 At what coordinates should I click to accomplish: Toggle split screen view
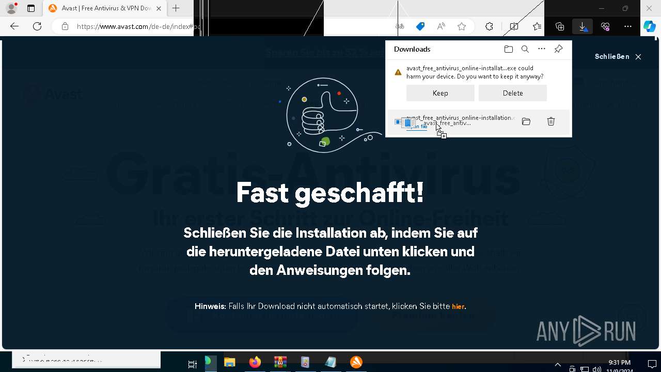tap(514, 26)
